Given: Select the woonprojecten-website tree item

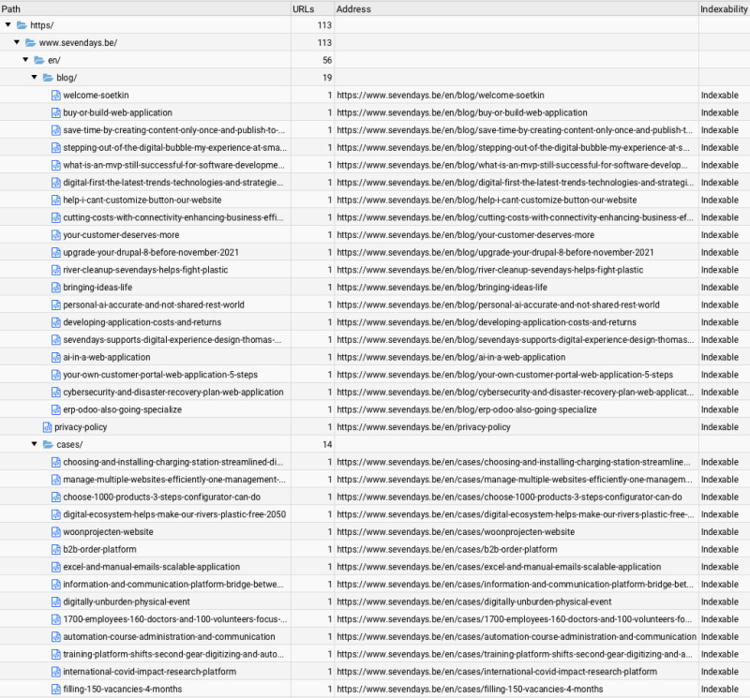Looking at the screenshot, I should pyautogui.click(x=108, y=531).
